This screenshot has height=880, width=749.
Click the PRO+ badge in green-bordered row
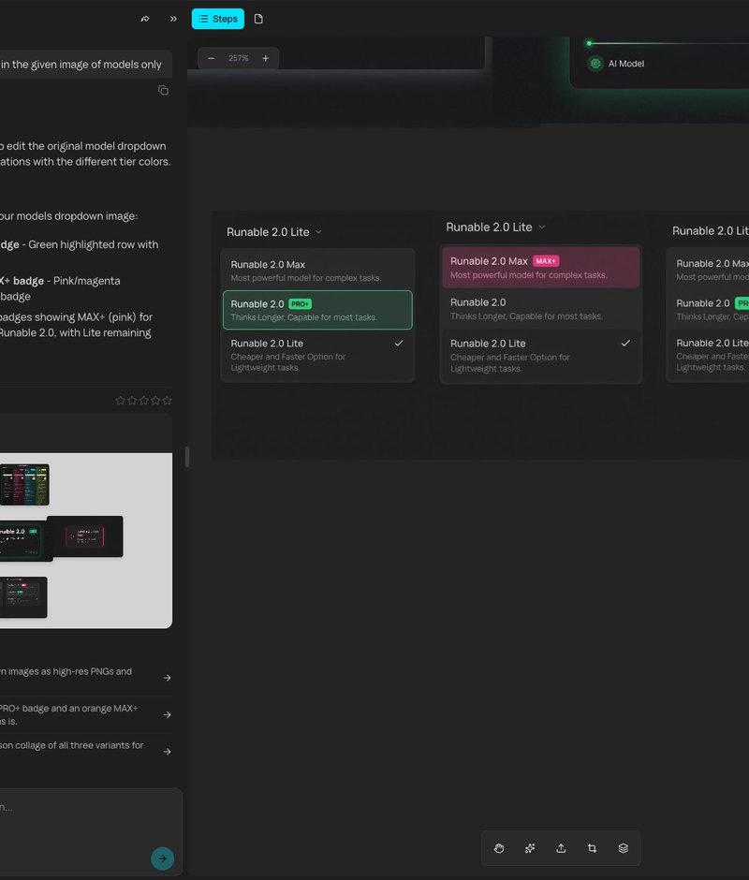300,303
